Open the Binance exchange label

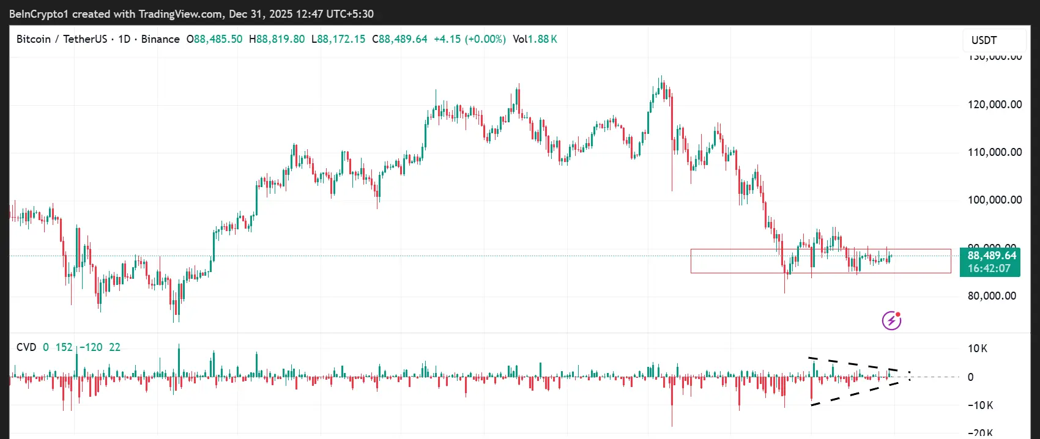pyautogui.click(x=160, y=39)
